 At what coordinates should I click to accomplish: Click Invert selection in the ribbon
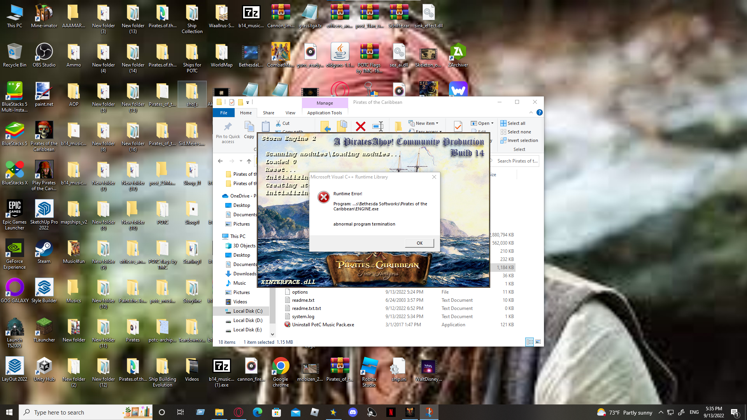point(519,140)
